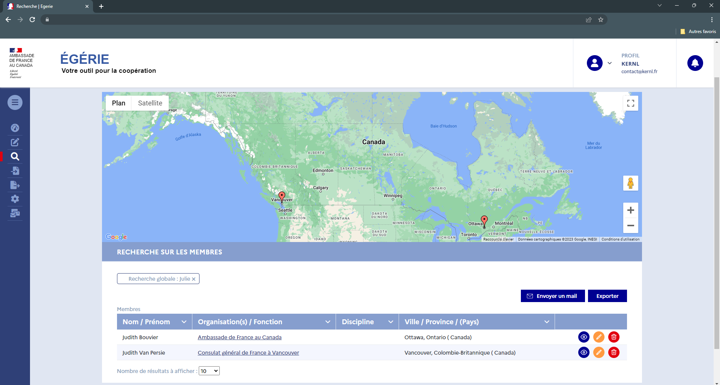Click the Vancouver map marker
Image resolution: width=720 pixels, height=385 pixels.
click(x=282, y=197)
